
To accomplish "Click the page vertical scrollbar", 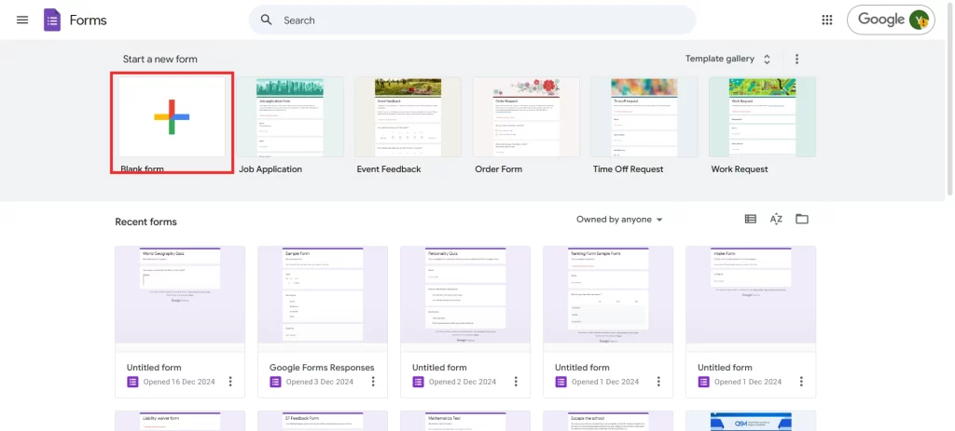I will pyautogui.click(x=950, y=97).
